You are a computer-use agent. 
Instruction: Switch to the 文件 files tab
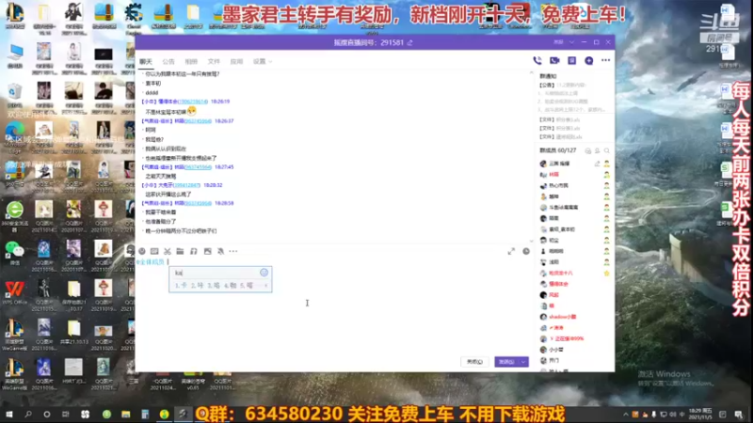click(x=214, y=61)
